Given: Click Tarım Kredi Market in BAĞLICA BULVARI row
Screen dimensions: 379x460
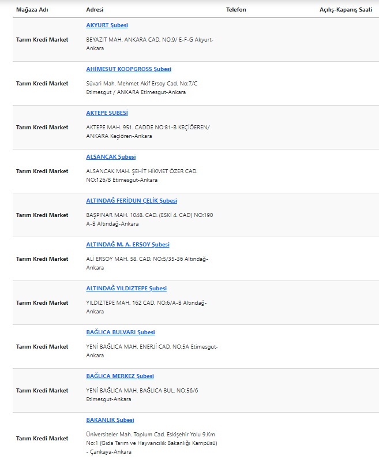Looking at the screenshot, I should (x=42, y=347).
